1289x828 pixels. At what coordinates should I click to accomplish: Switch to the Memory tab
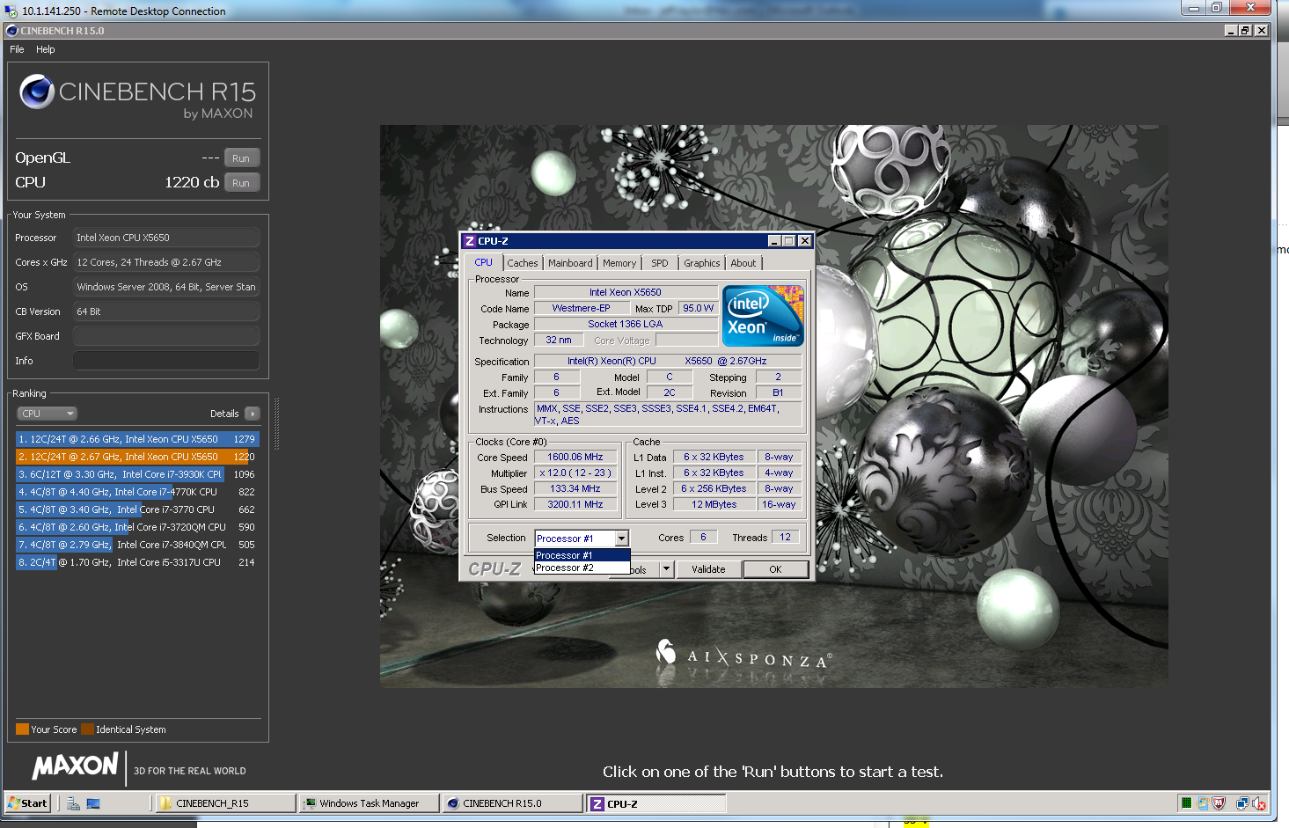619,263
